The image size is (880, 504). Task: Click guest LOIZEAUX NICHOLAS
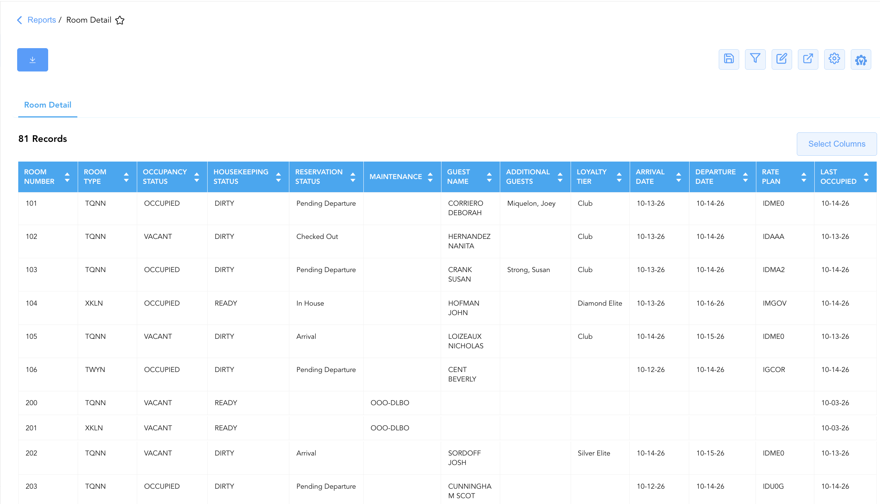pos(466,341)
